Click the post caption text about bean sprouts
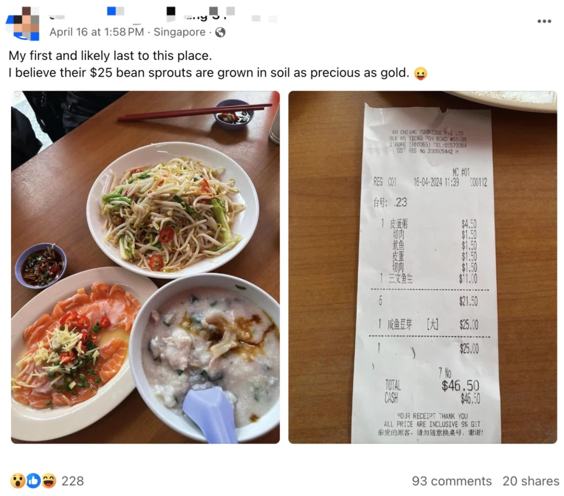 [209, 73]
